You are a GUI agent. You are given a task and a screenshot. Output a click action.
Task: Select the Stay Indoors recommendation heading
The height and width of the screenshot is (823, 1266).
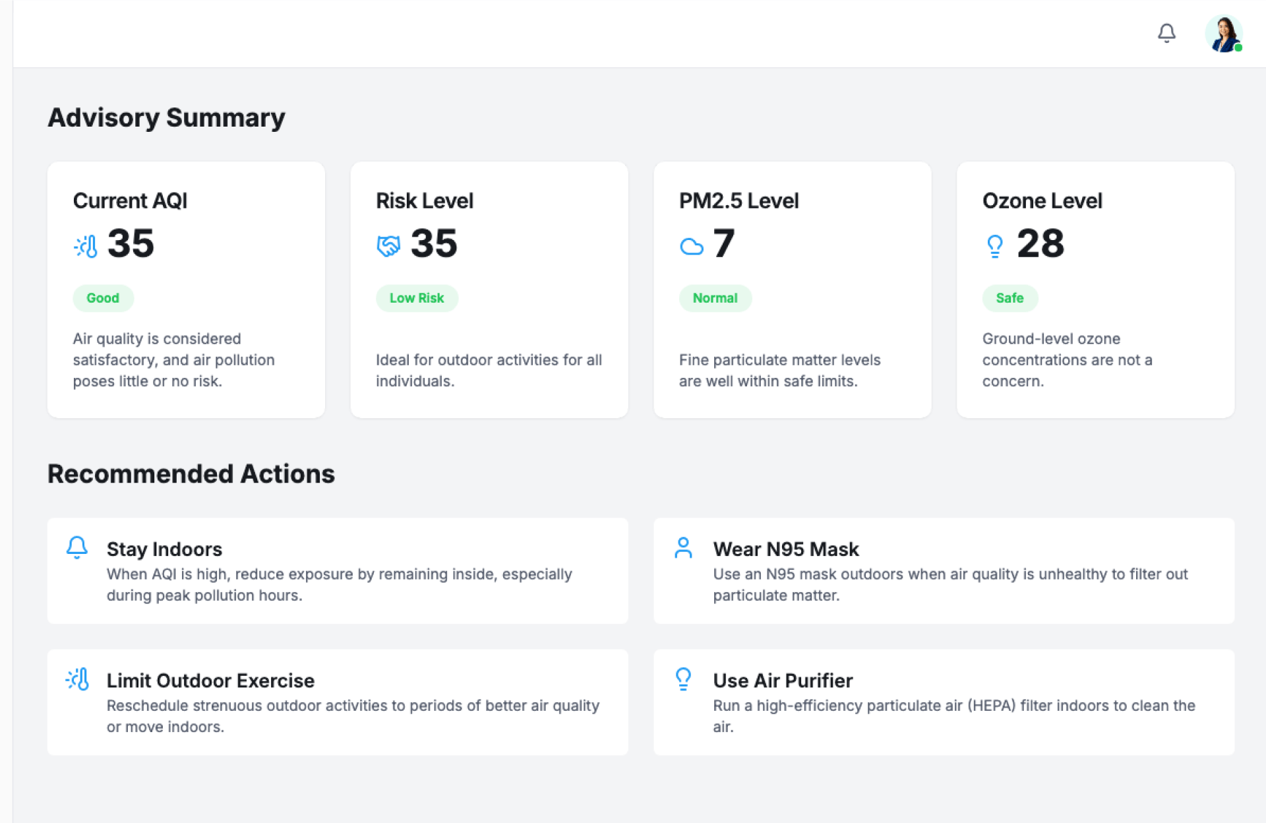pos(164,549)
